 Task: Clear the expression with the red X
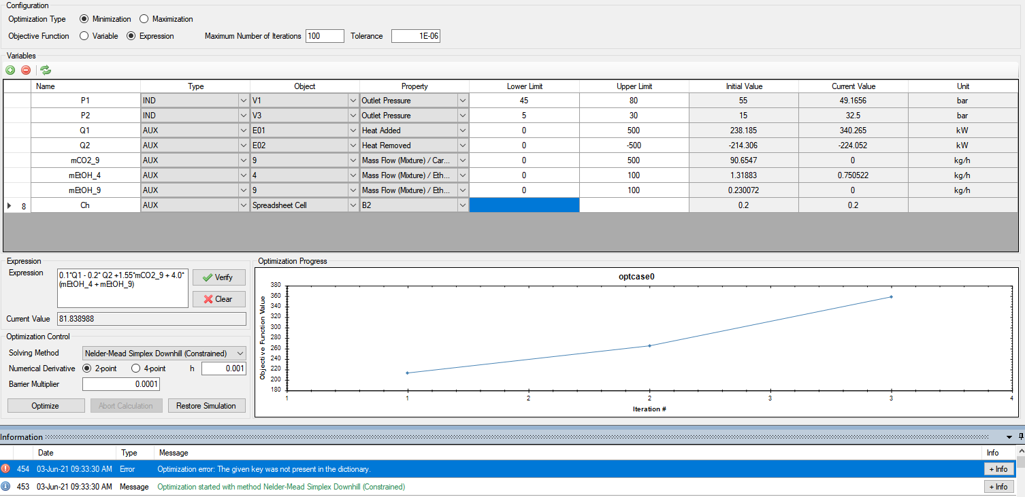pos(218,299)
